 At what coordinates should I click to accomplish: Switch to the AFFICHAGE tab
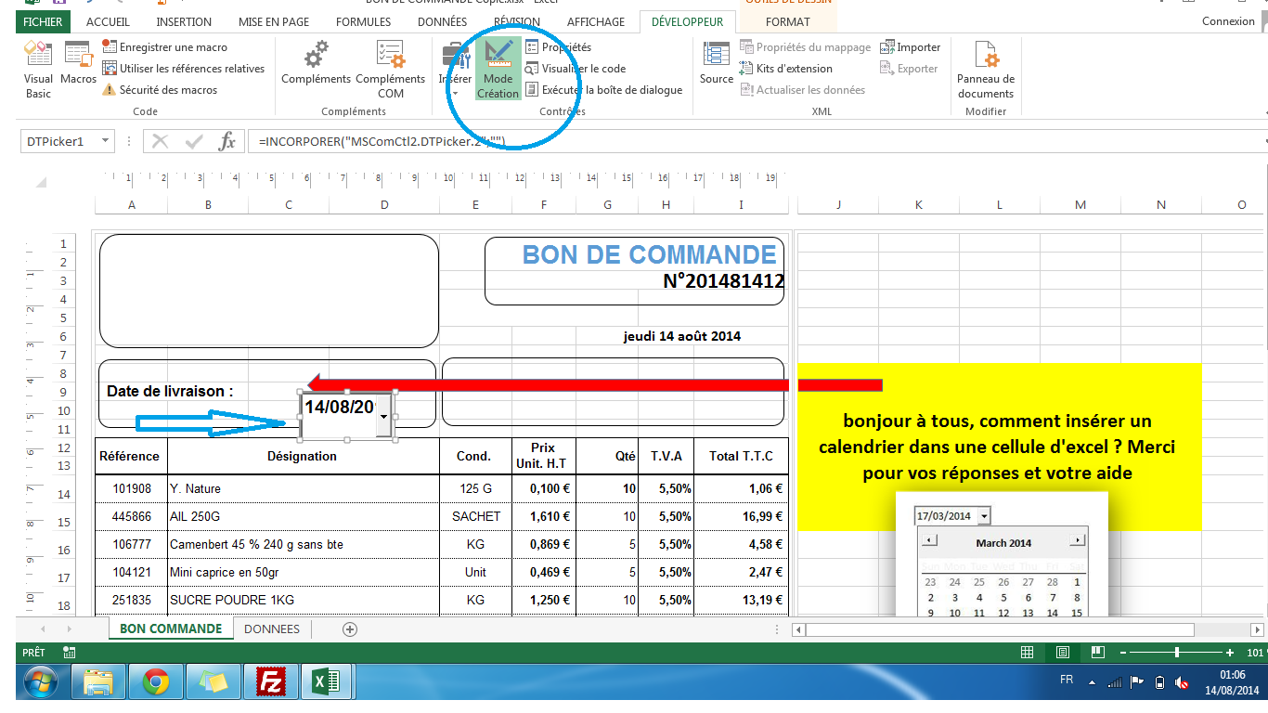click(x=596, y=21)
